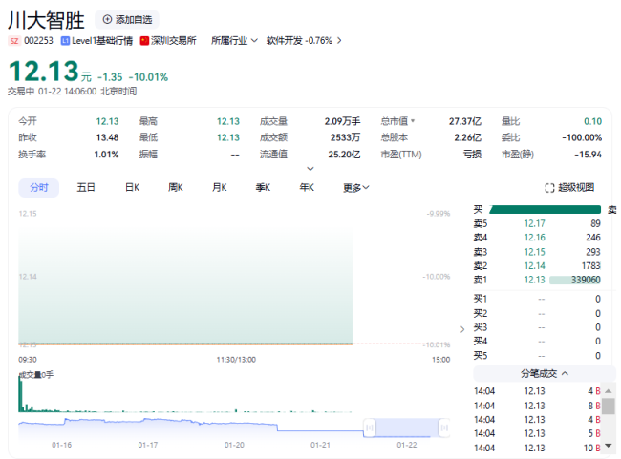
Task: Click the tick list scrollbar thumb
Action: (x=609, y=406)
